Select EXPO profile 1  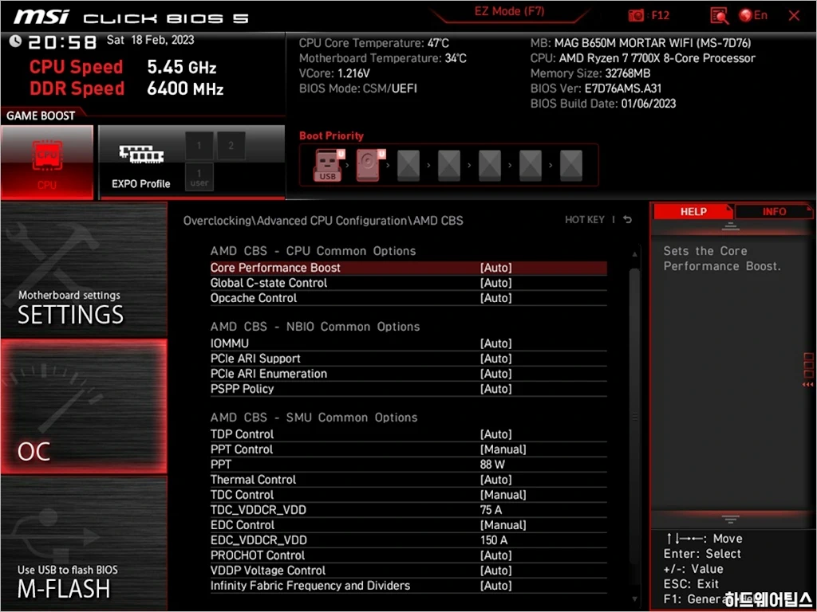click(199, 146)
